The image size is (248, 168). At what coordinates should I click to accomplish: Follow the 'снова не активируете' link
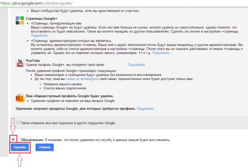pos(82,79)
